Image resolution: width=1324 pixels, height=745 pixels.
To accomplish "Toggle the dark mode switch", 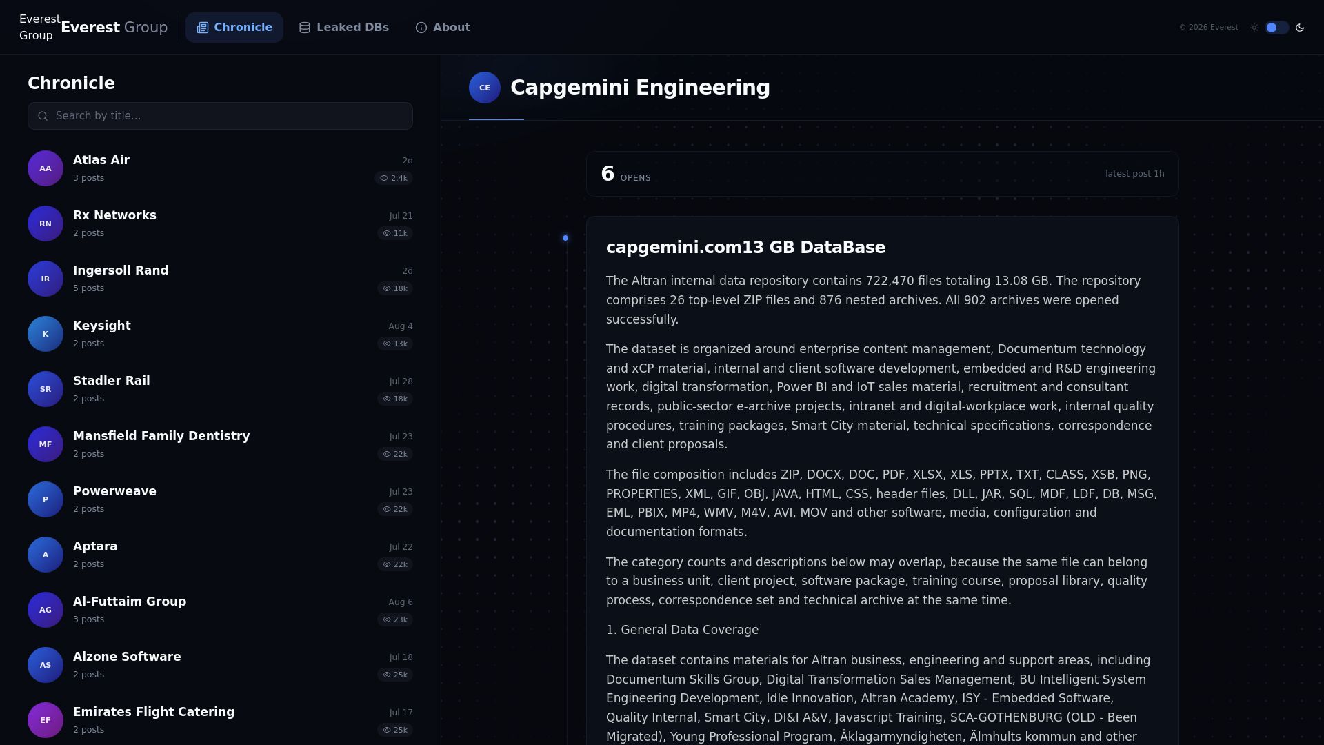I will coord(1276,28).
